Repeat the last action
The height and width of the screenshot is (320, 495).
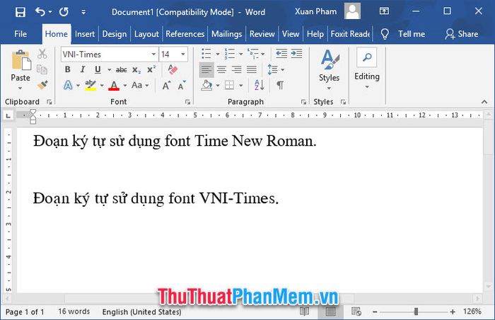64,12
